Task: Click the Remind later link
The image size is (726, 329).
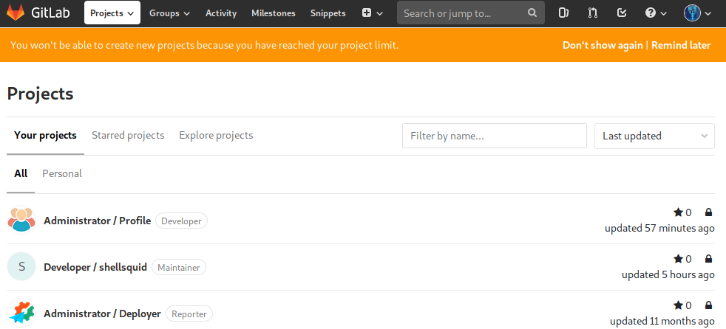Action: [681, 45]
